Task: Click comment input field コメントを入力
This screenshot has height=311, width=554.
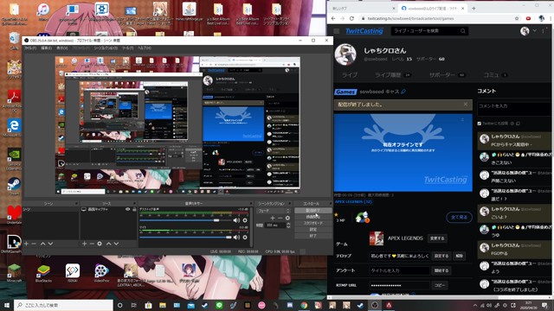Action: click(x=514, y=109)
